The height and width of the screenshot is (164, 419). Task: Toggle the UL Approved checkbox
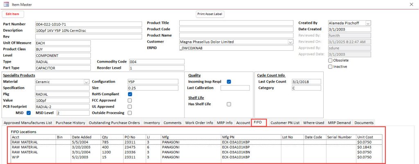coord(130,107)
